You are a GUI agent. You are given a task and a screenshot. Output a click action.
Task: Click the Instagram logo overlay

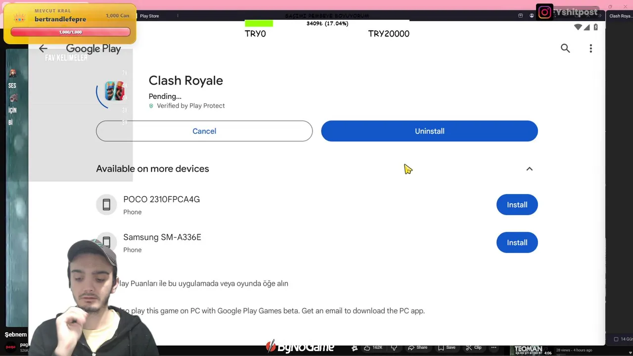click(x=544, y=12)
